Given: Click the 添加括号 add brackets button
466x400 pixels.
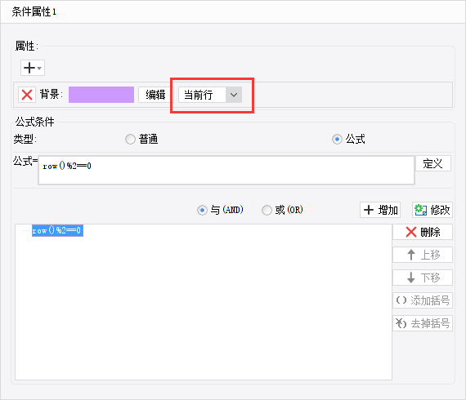Looking at the screenshot, I should point(423,300).
